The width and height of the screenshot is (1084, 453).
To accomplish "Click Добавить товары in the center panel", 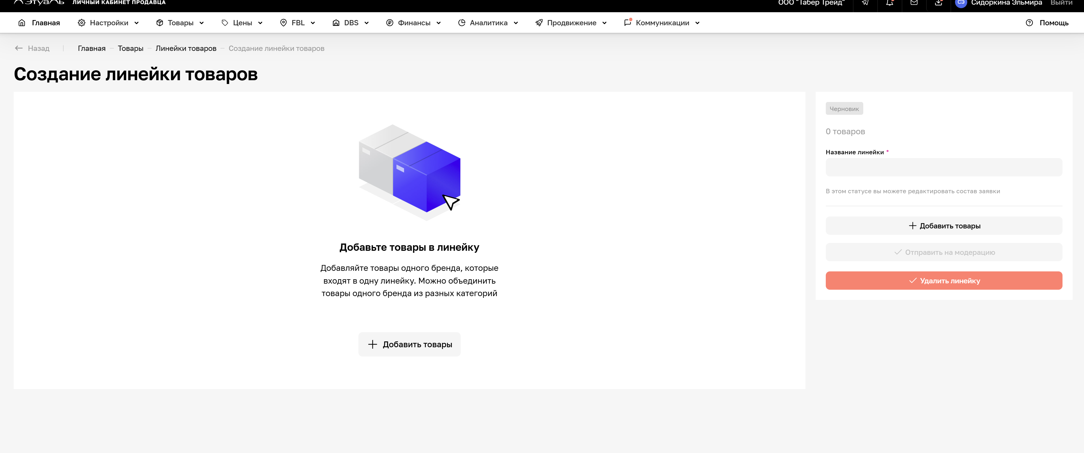I will pyautogui.click(x=409, y=344).
